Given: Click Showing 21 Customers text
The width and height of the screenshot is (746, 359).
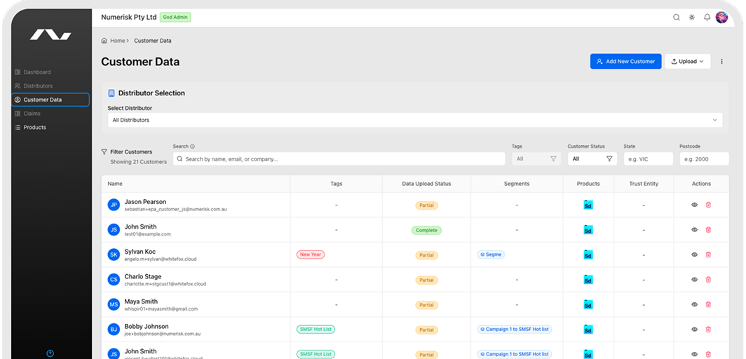Looking at the screenshot, I should (138, 162).
